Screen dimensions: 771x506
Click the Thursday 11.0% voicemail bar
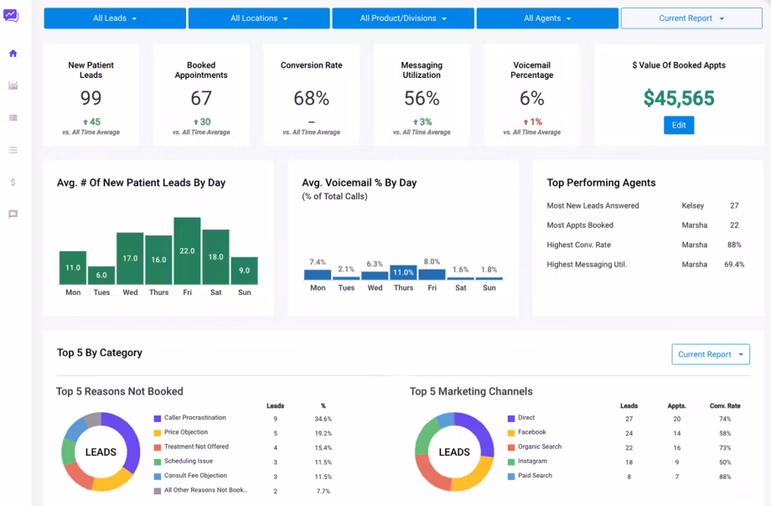[x=403, y=272]
